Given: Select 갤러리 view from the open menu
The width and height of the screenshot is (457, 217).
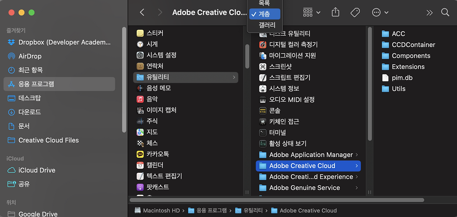Looking at the screenshot, I should point(265,25).
